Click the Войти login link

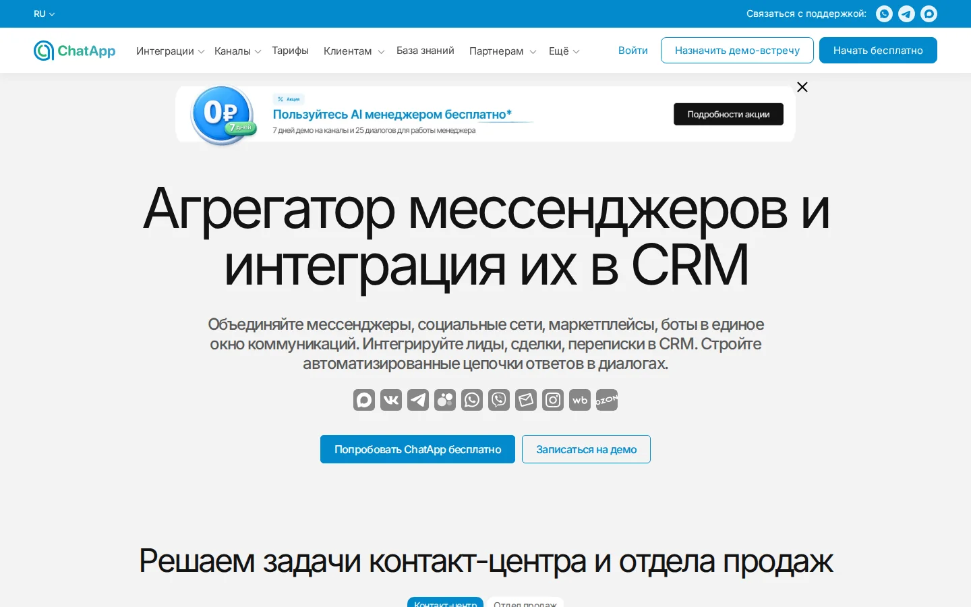click(633, 51)
